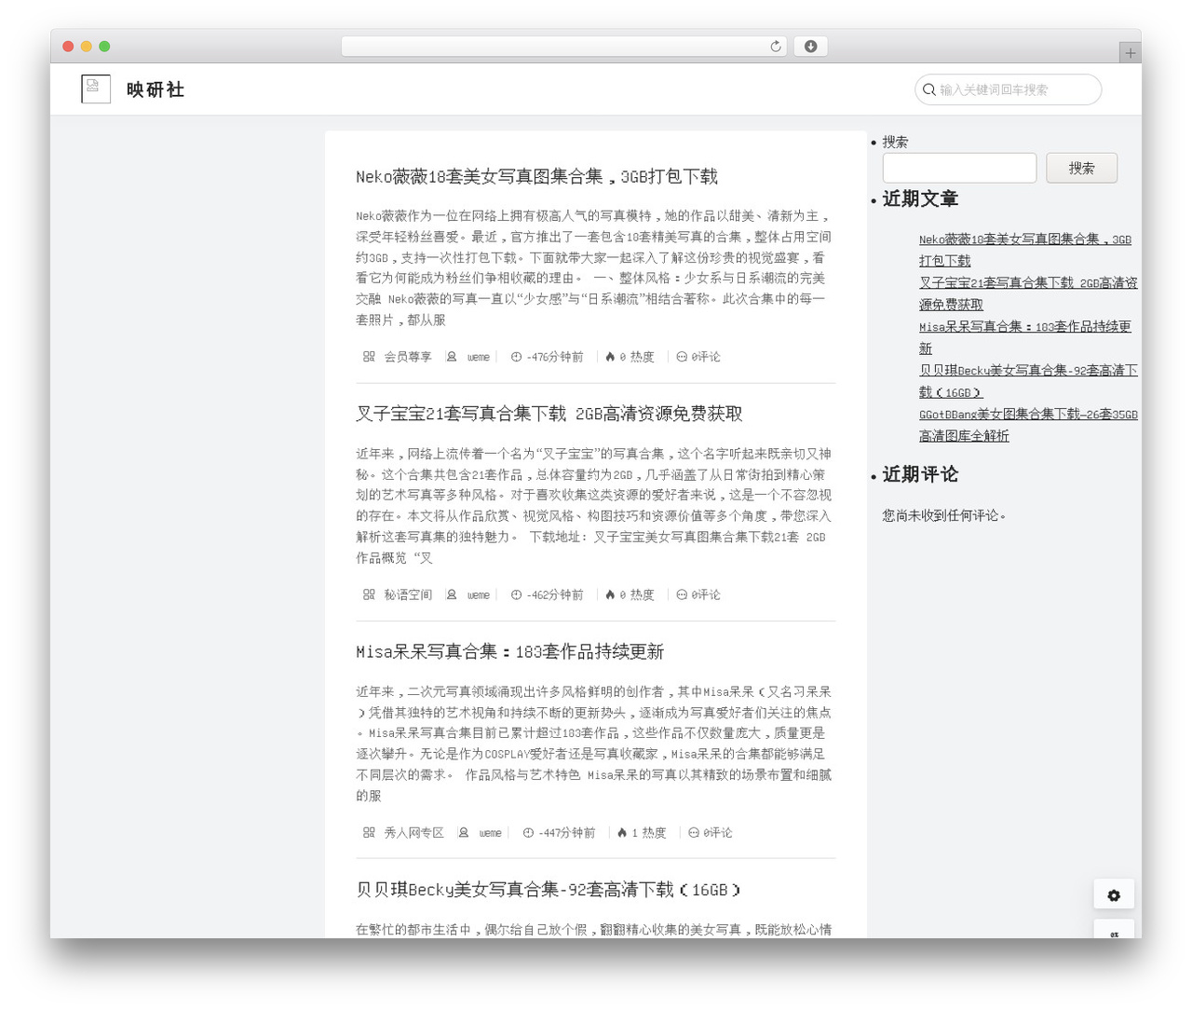The image size is (1192, 1010).
Task: Open post Neko薇薇18套美女写真图集合集
Action: 536,176
